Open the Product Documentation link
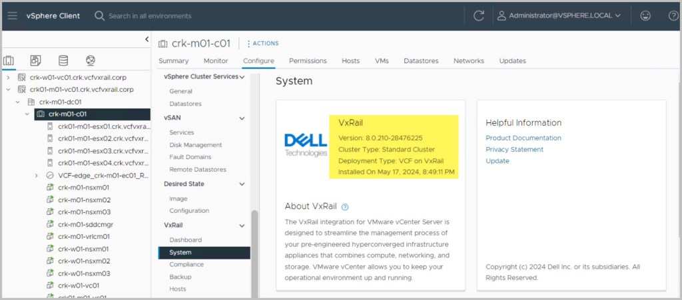The image size is (682, 300). (x=523, y=138)
